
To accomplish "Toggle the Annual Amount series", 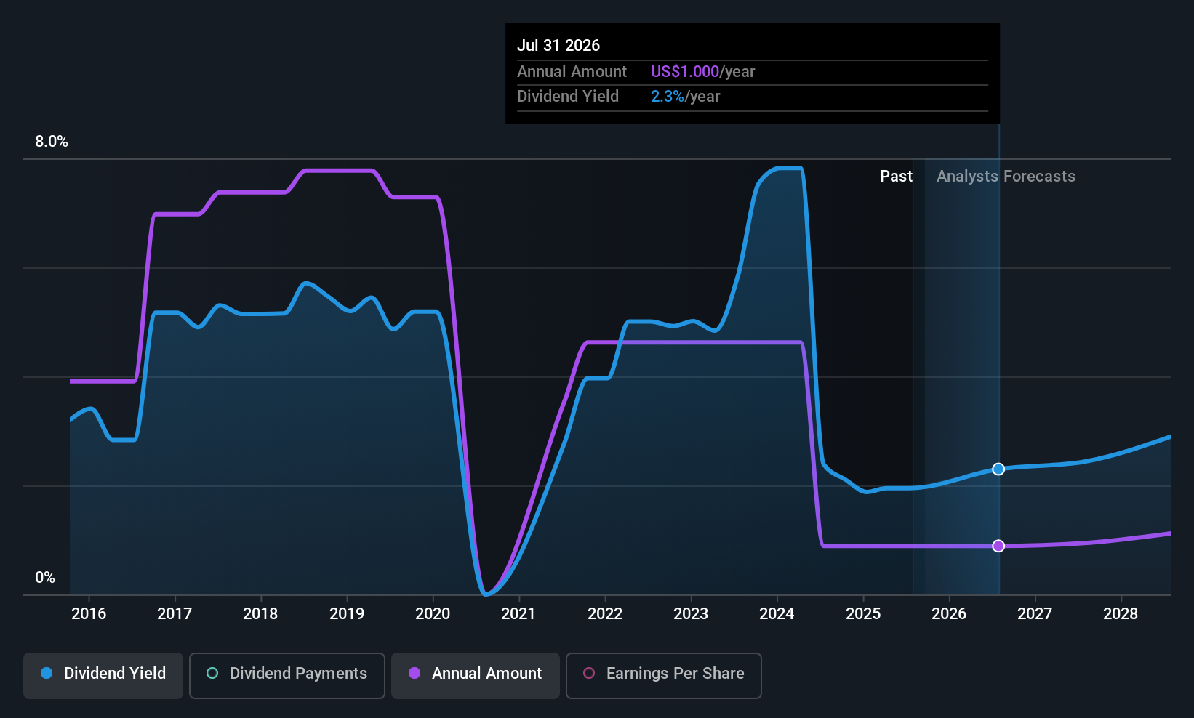I will click(x=476, y=675).
